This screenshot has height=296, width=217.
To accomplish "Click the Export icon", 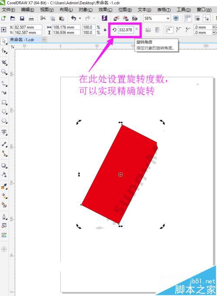I will [125, 18].
